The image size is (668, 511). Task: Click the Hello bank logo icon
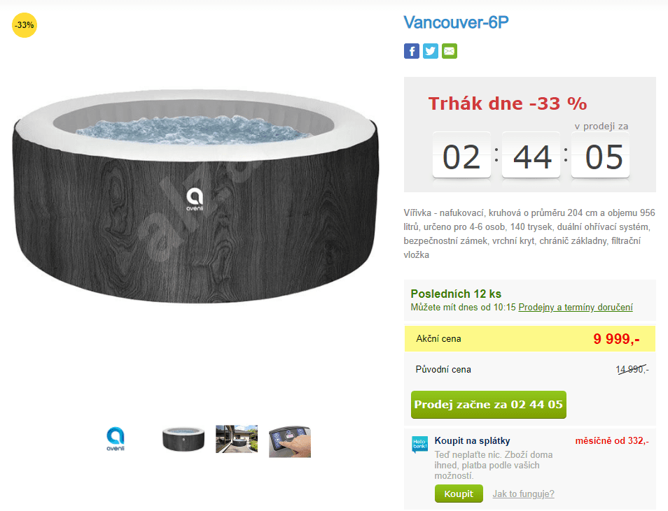click(419, 445)
